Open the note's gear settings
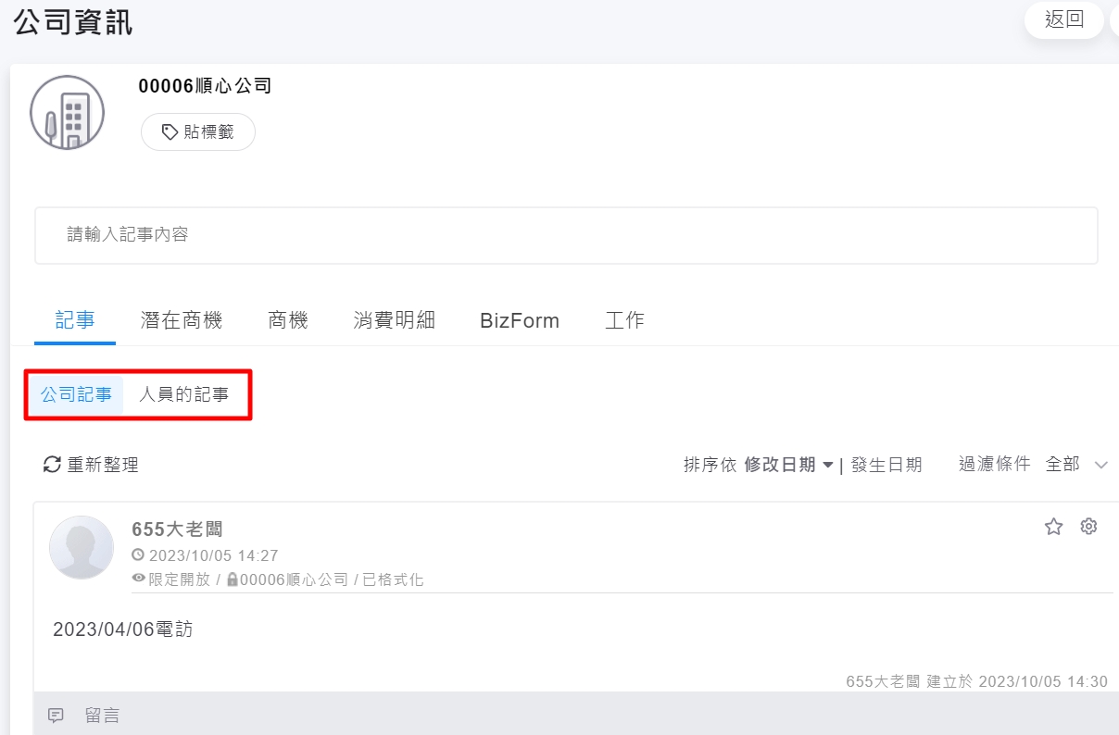1119x735 pixels. coord(1088,527)
